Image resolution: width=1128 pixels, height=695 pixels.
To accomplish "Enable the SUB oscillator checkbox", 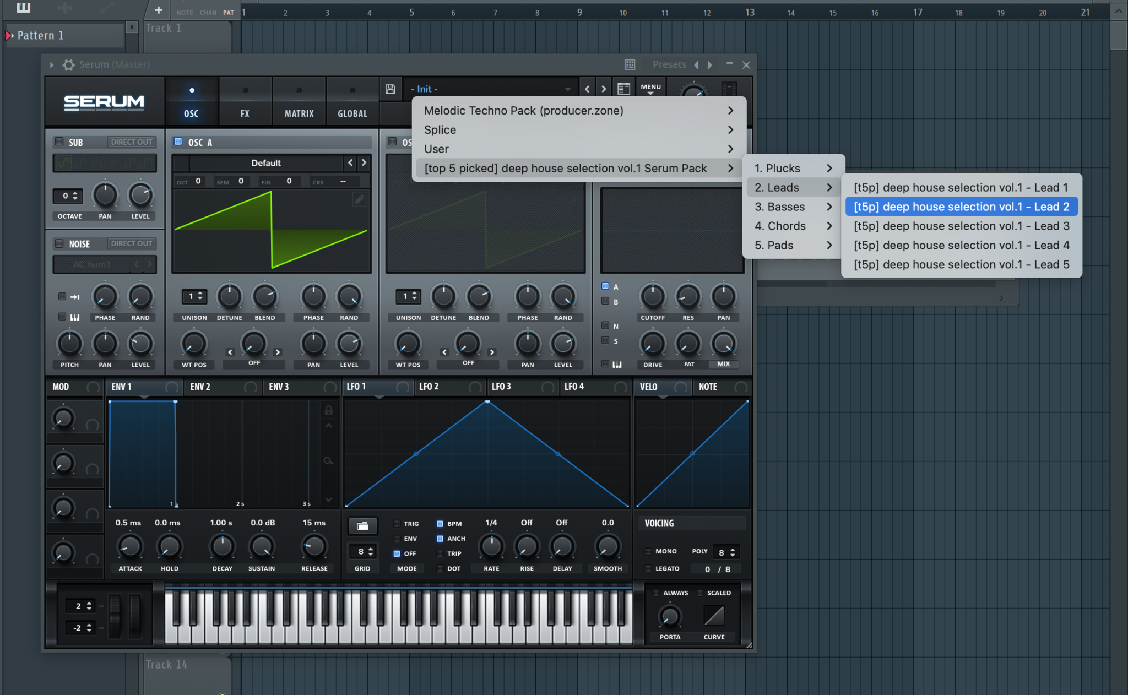I will coord(59,142).
